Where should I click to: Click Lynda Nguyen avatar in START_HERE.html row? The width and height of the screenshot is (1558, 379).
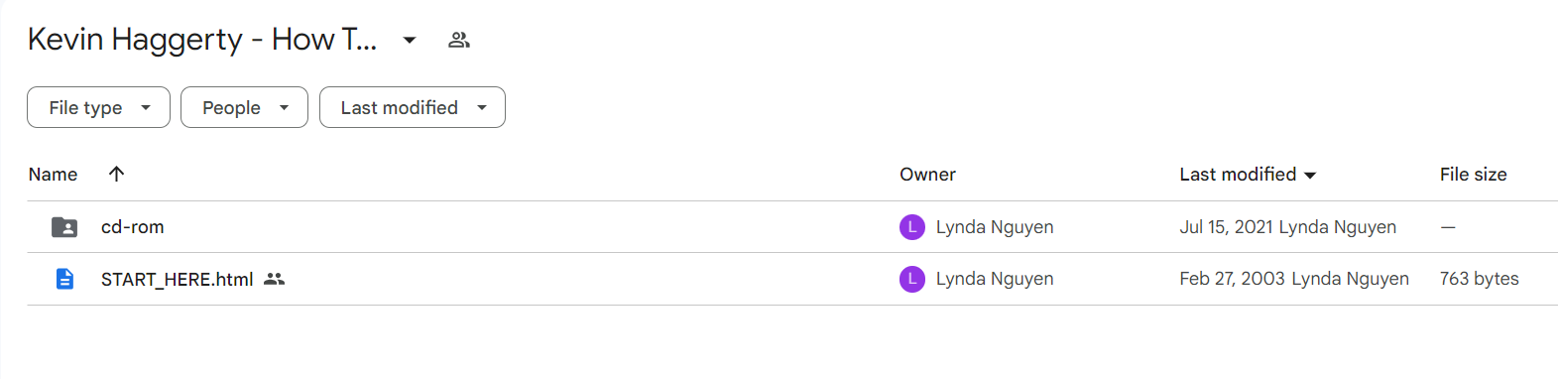click(912, 279)
